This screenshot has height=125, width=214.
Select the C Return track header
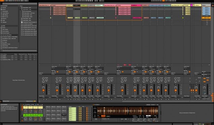[198, 5]
